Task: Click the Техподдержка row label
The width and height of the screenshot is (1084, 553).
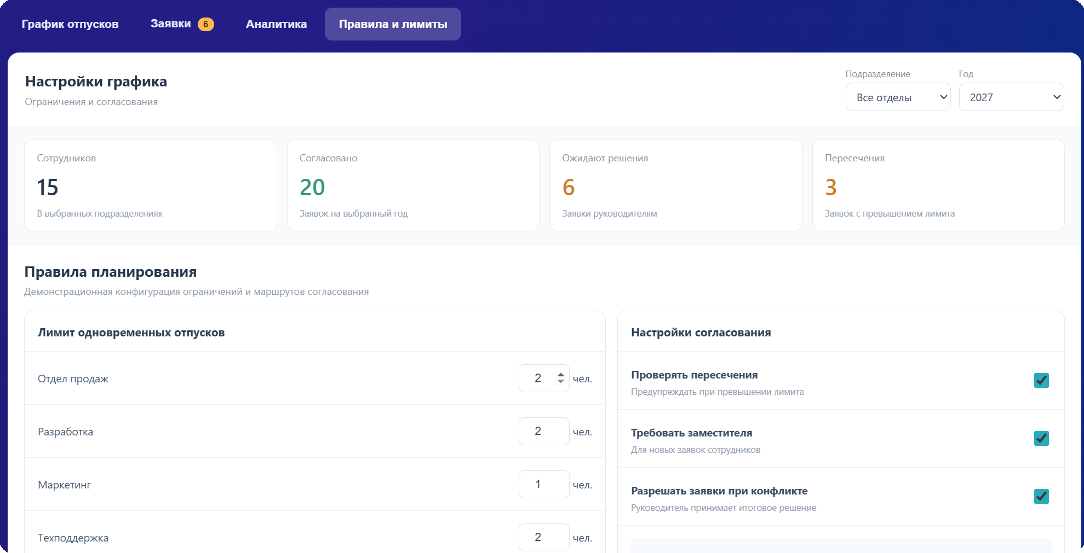Action: click(x=73, y=538)
